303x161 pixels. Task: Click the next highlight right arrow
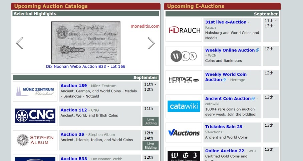[151, 43]
